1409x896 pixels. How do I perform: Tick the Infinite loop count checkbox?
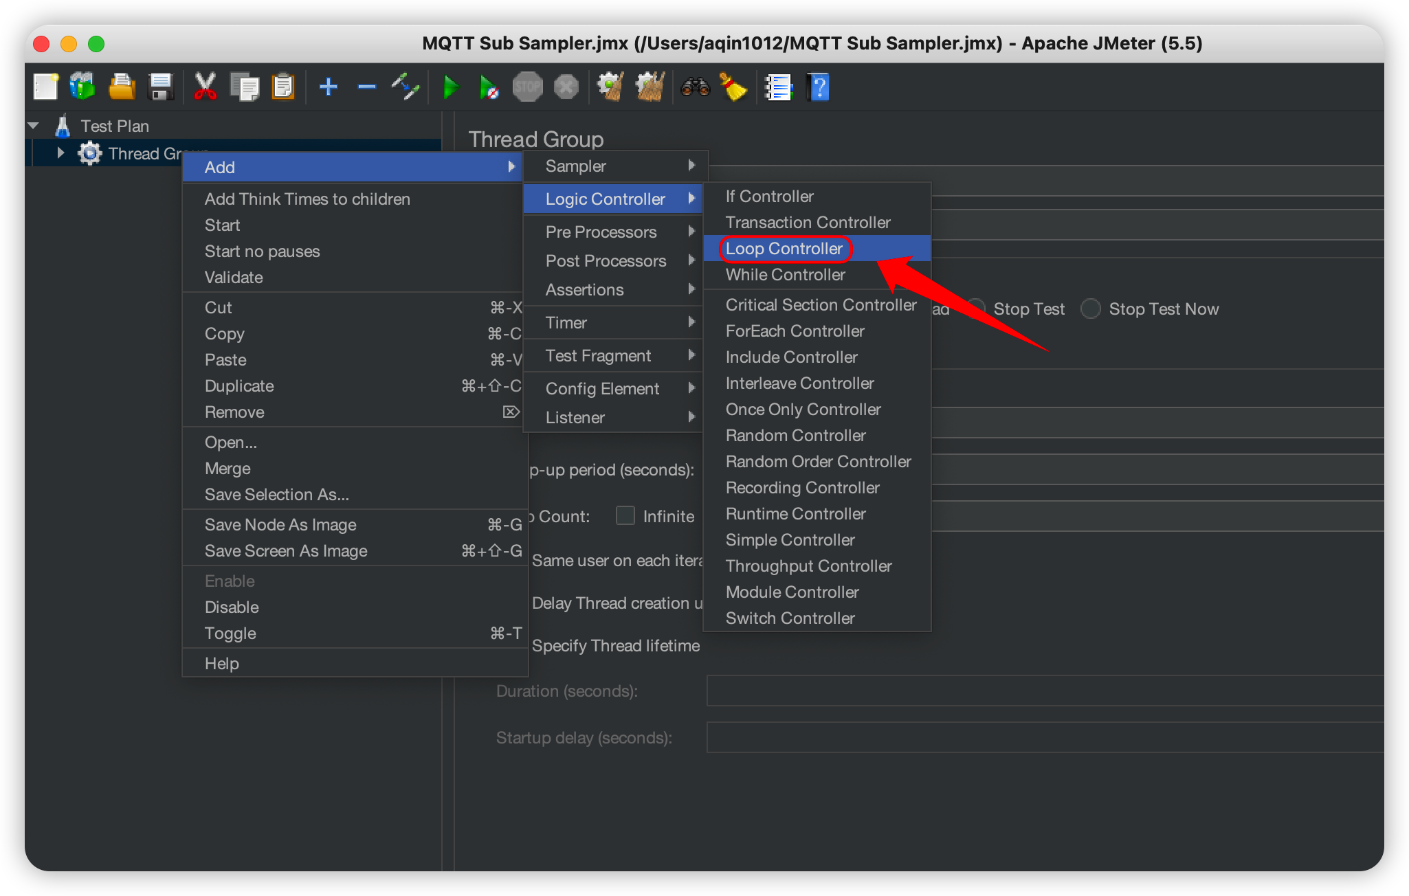click(625, 515)
